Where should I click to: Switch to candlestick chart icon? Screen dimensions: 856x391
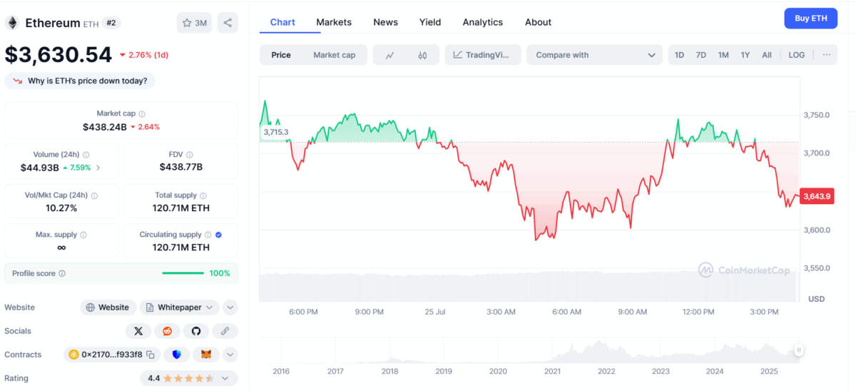coord(422,55)
